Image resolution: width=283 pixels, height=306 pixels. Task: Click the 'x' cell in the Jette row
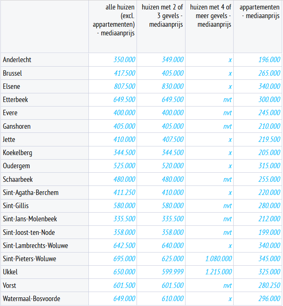(x=230, y=139)
